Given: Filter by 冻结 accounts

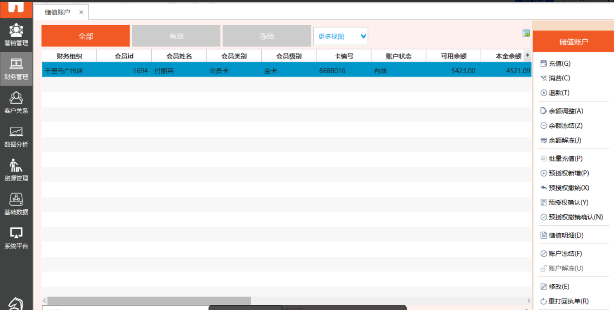Looking at the screenshot, I should pyautogui.click(x=267, y=36).
